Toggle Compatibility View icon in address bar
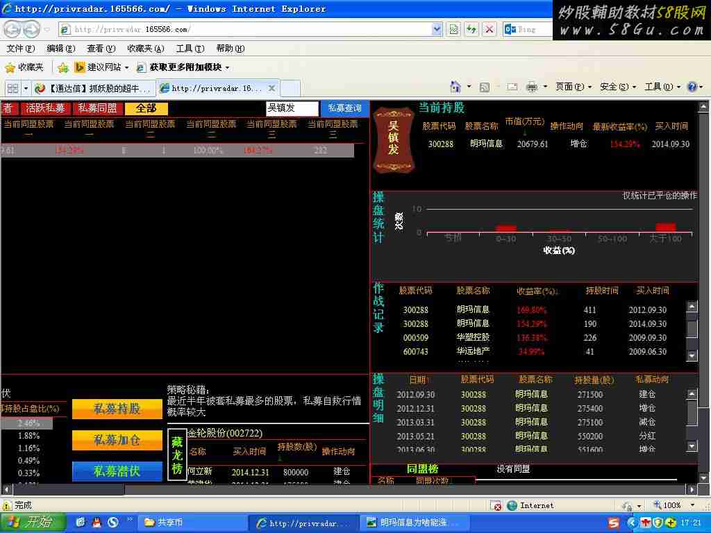 pos(453,29)
